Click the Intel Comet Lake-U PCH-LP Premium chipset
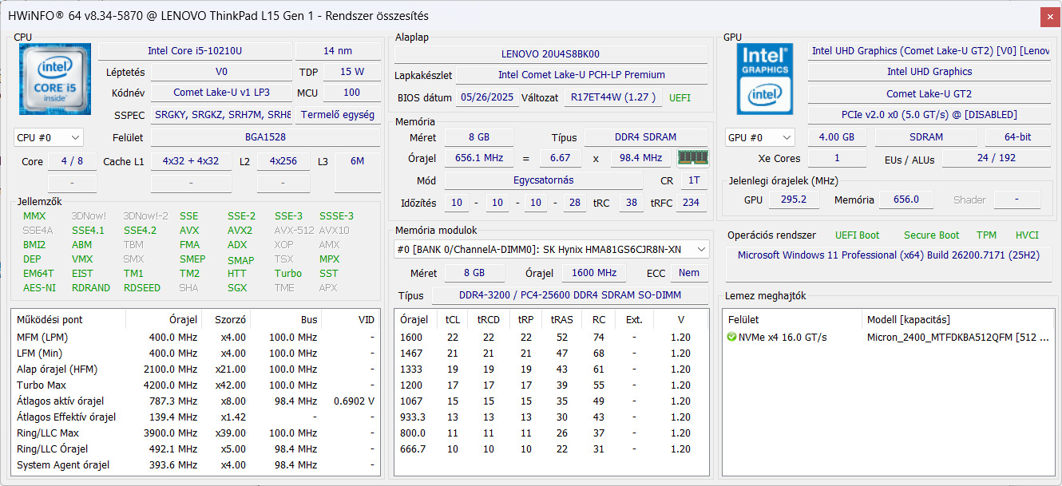Image resolution: width=1062 pixels, height=486 pixels. [x=581, y=75]
